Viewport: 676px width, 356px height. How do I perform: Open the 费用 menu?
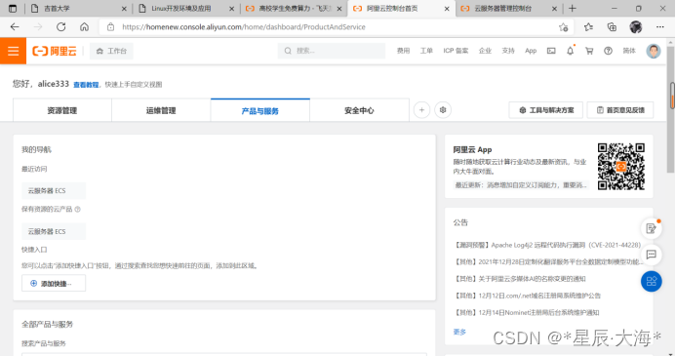click(403, 51)
